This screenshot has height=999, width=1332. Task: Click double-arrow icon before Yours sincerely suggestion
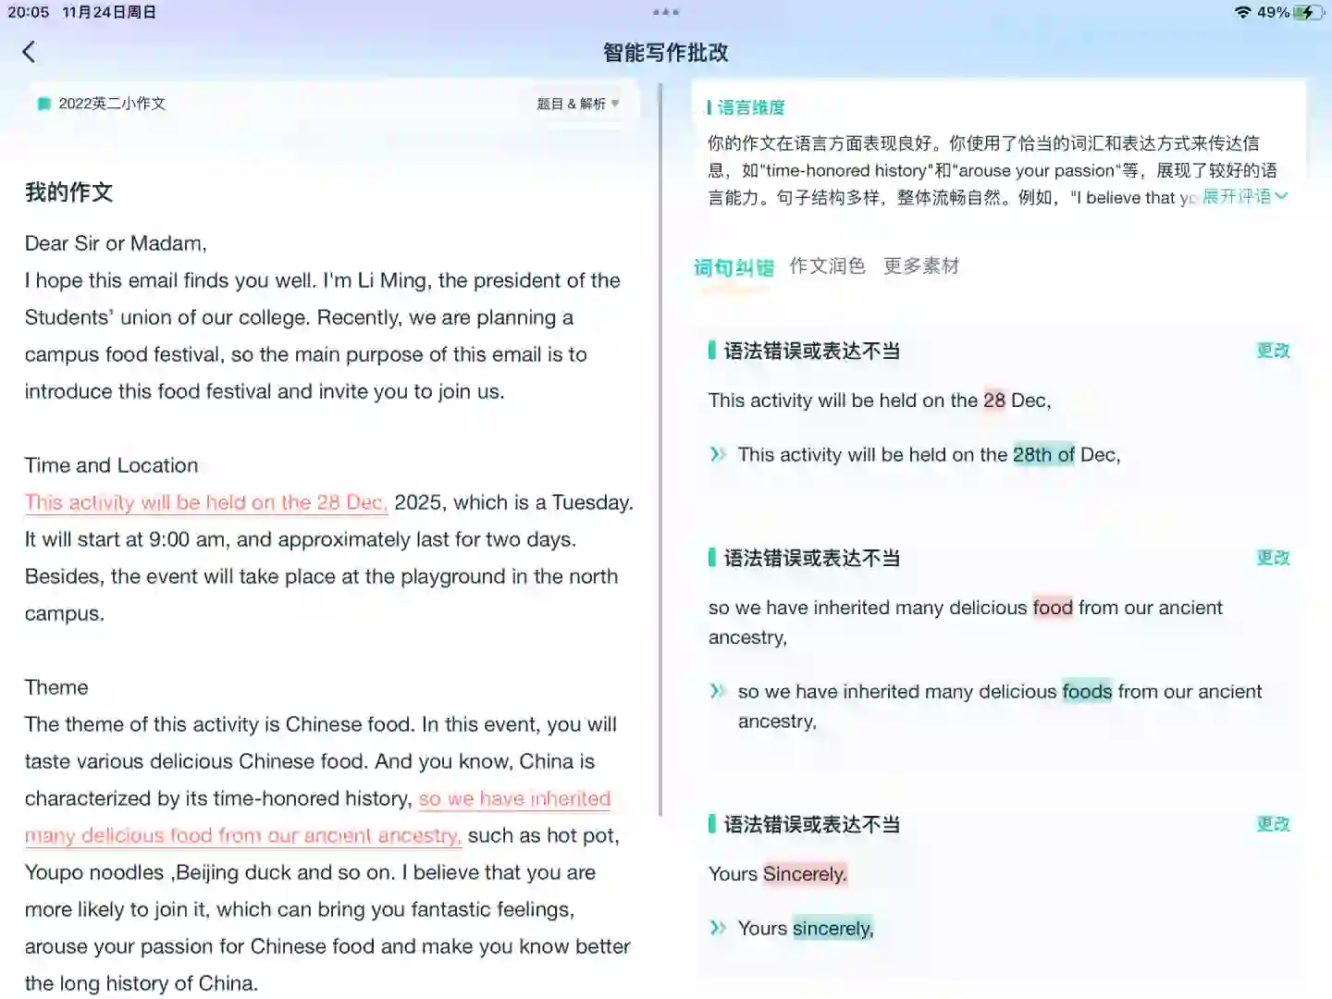[719, 928]
